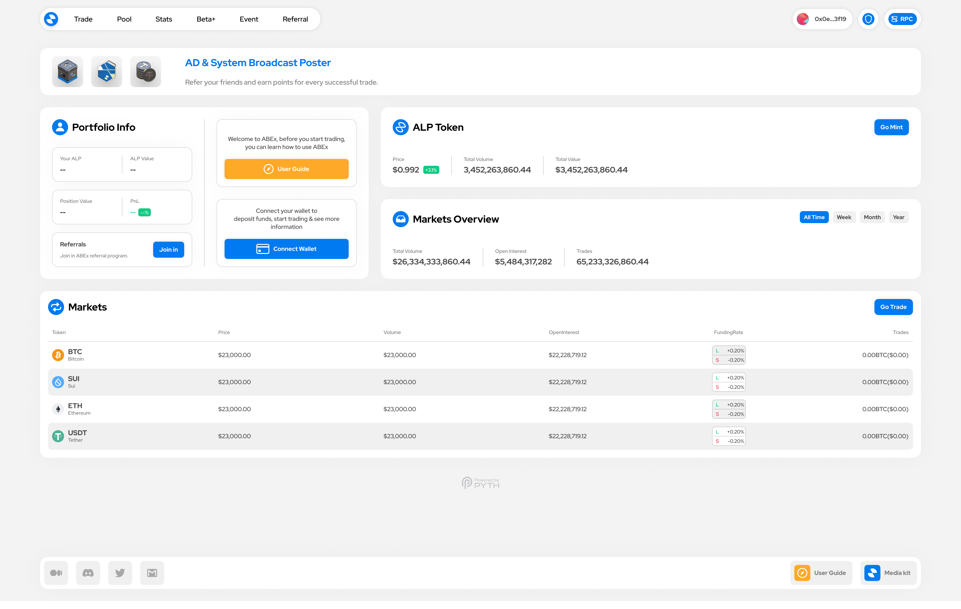This screenshot has height=609, width=961.
Task: Click the footer User Guide link
Action: coord(821,573)
